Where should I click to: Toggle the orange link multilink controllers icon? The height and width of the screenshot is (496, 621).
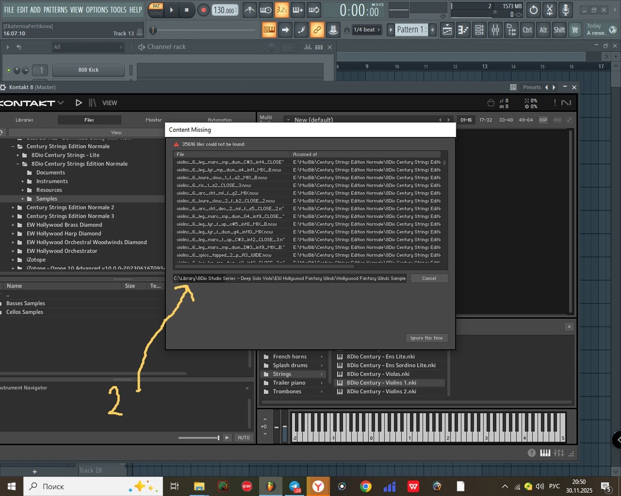click(x=317, y=30)
